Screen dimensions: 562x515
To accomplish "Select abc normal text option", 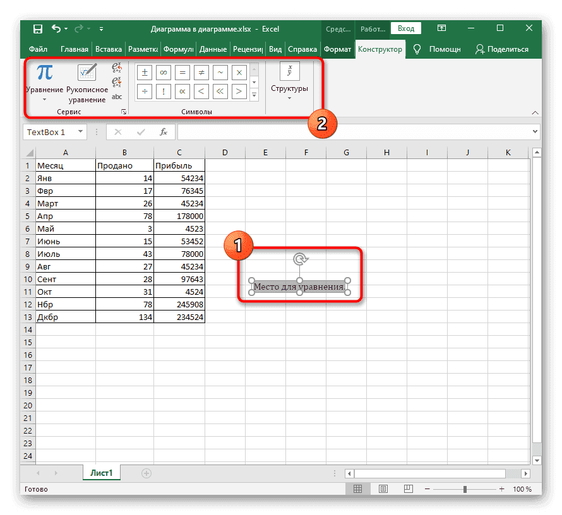I will [117, 97].
